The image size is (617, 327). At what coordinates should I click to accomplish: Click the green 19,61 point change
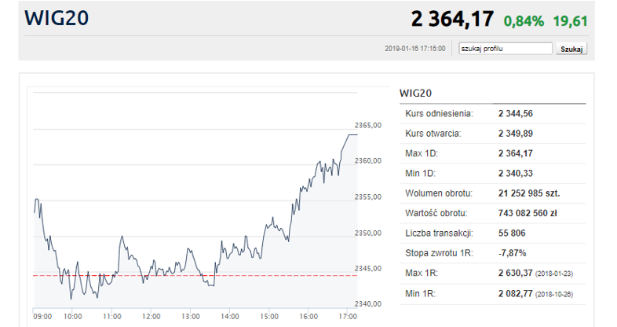point(571,20)
